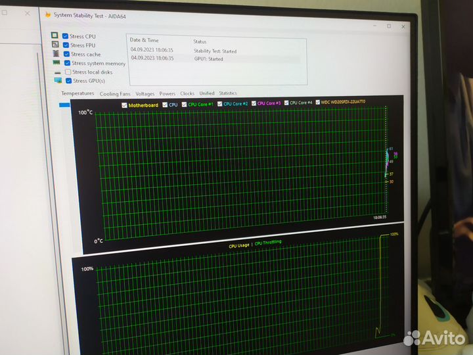Screen dimensions: 473x355
Task: Uncheck the Stress cache checkbox
Action: [66, 54]
